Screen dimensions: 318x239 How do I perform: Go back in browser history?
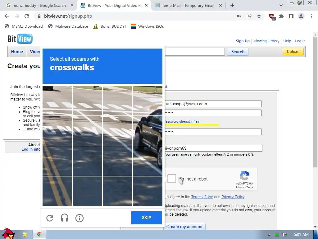[x=7, y=16]
